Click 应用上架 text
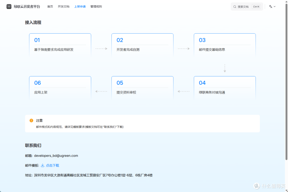The height and width of the screenshot is (192, 288). pyautogui.click(x=41, y=92)
